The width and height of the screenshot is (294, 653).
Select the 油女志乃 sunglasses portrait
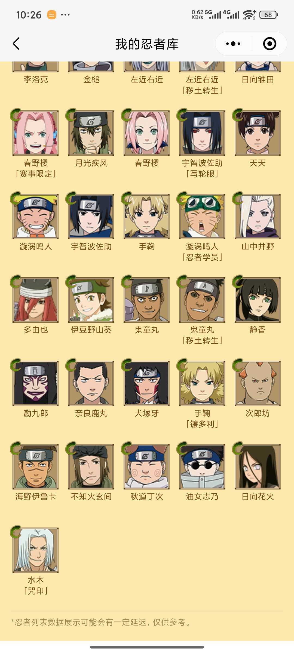pyautogui.click(x=202, y=467)
